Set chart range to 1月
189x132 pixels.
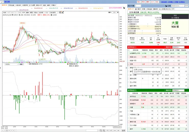(x=107, y=130)
